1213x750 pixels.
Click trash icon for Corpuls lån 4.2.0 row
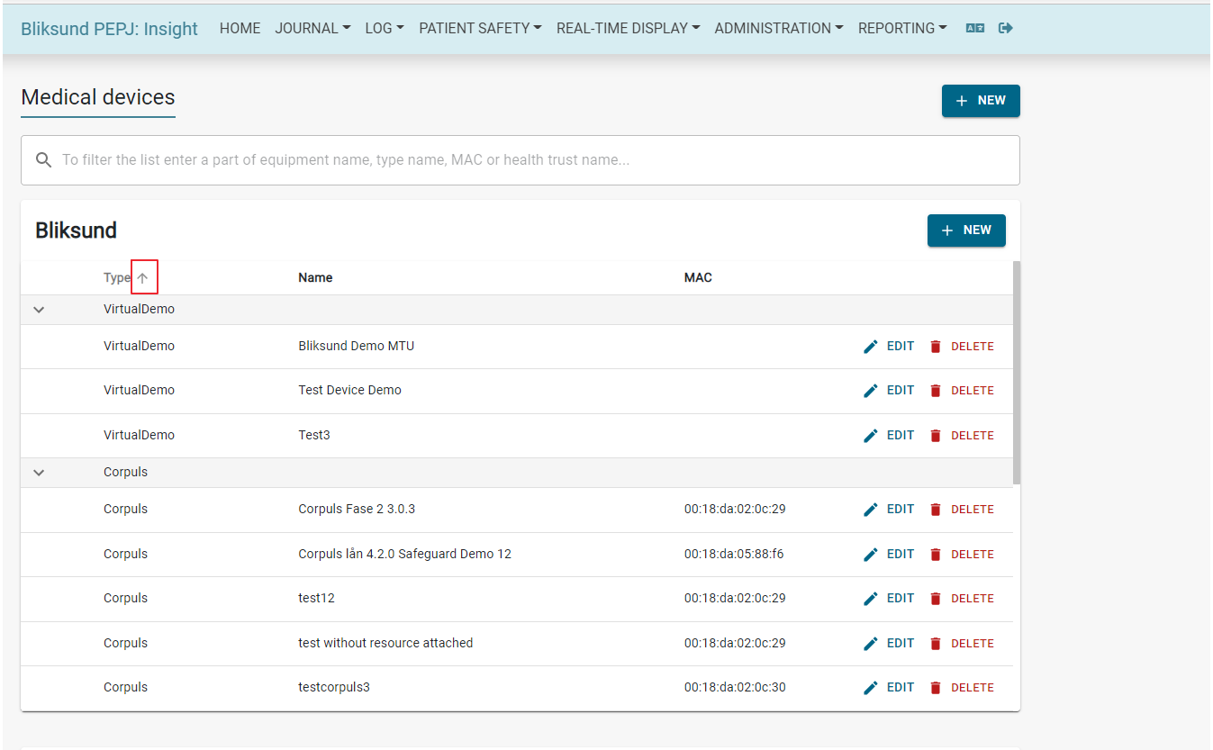click(935, 555)
